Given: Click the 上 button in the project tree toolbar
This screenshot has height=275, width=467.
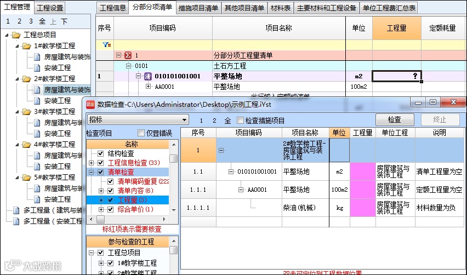Looking at the screenshot, I should (x=53, y=21).
